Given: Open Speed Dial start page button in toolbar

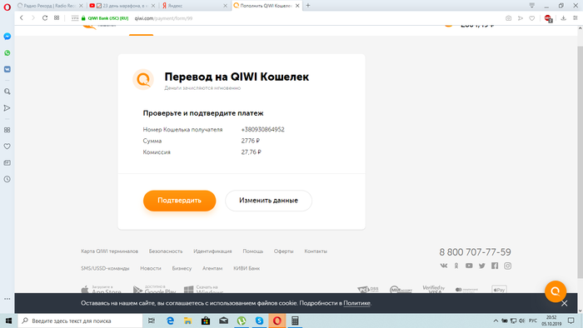Looking at the screenshot, I should (x=57, y=17).
